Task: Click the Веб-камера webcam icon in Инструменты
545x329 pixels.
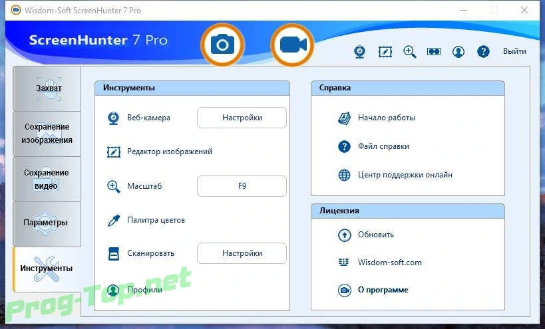Action: tap(113, 118)
